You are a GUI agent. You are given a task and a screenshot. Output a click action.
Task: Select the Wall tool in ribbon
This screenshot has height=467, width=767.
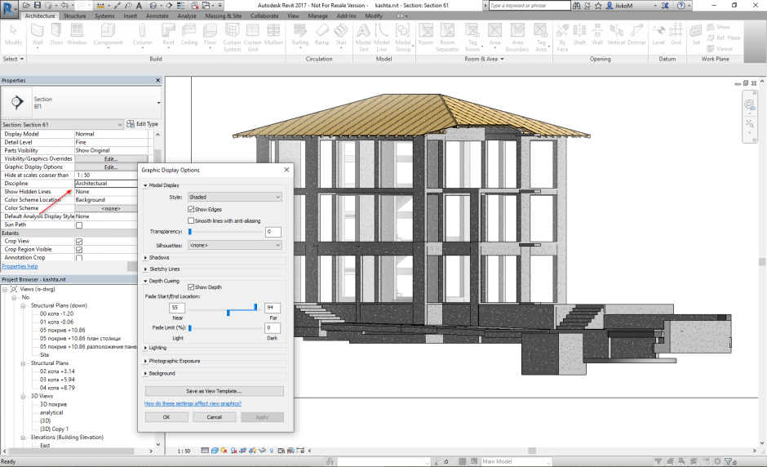[38, 34]
